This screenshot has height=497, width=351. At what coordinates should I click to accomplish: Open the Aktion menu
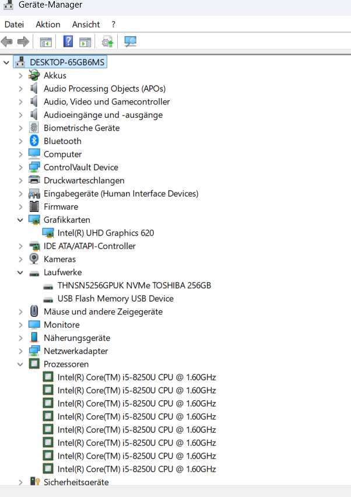tap(48, 24)
